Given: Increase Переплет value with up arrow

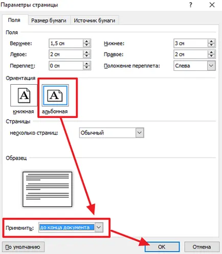Looking at the screenshot, I should pyautogui.click(x=86, y=64).
